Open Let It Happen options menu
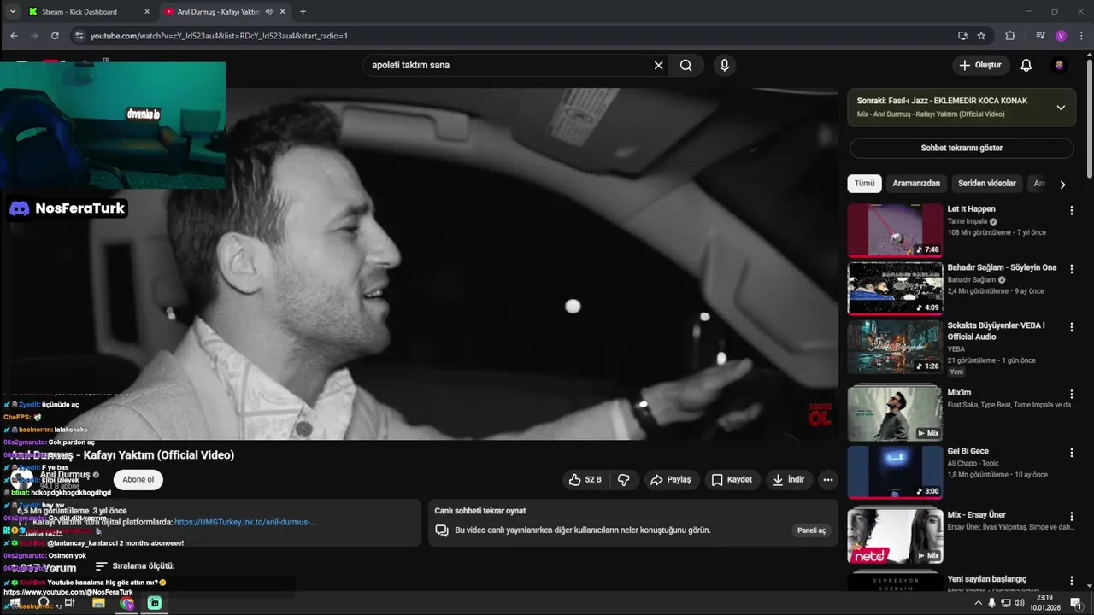 [1071, 210]
